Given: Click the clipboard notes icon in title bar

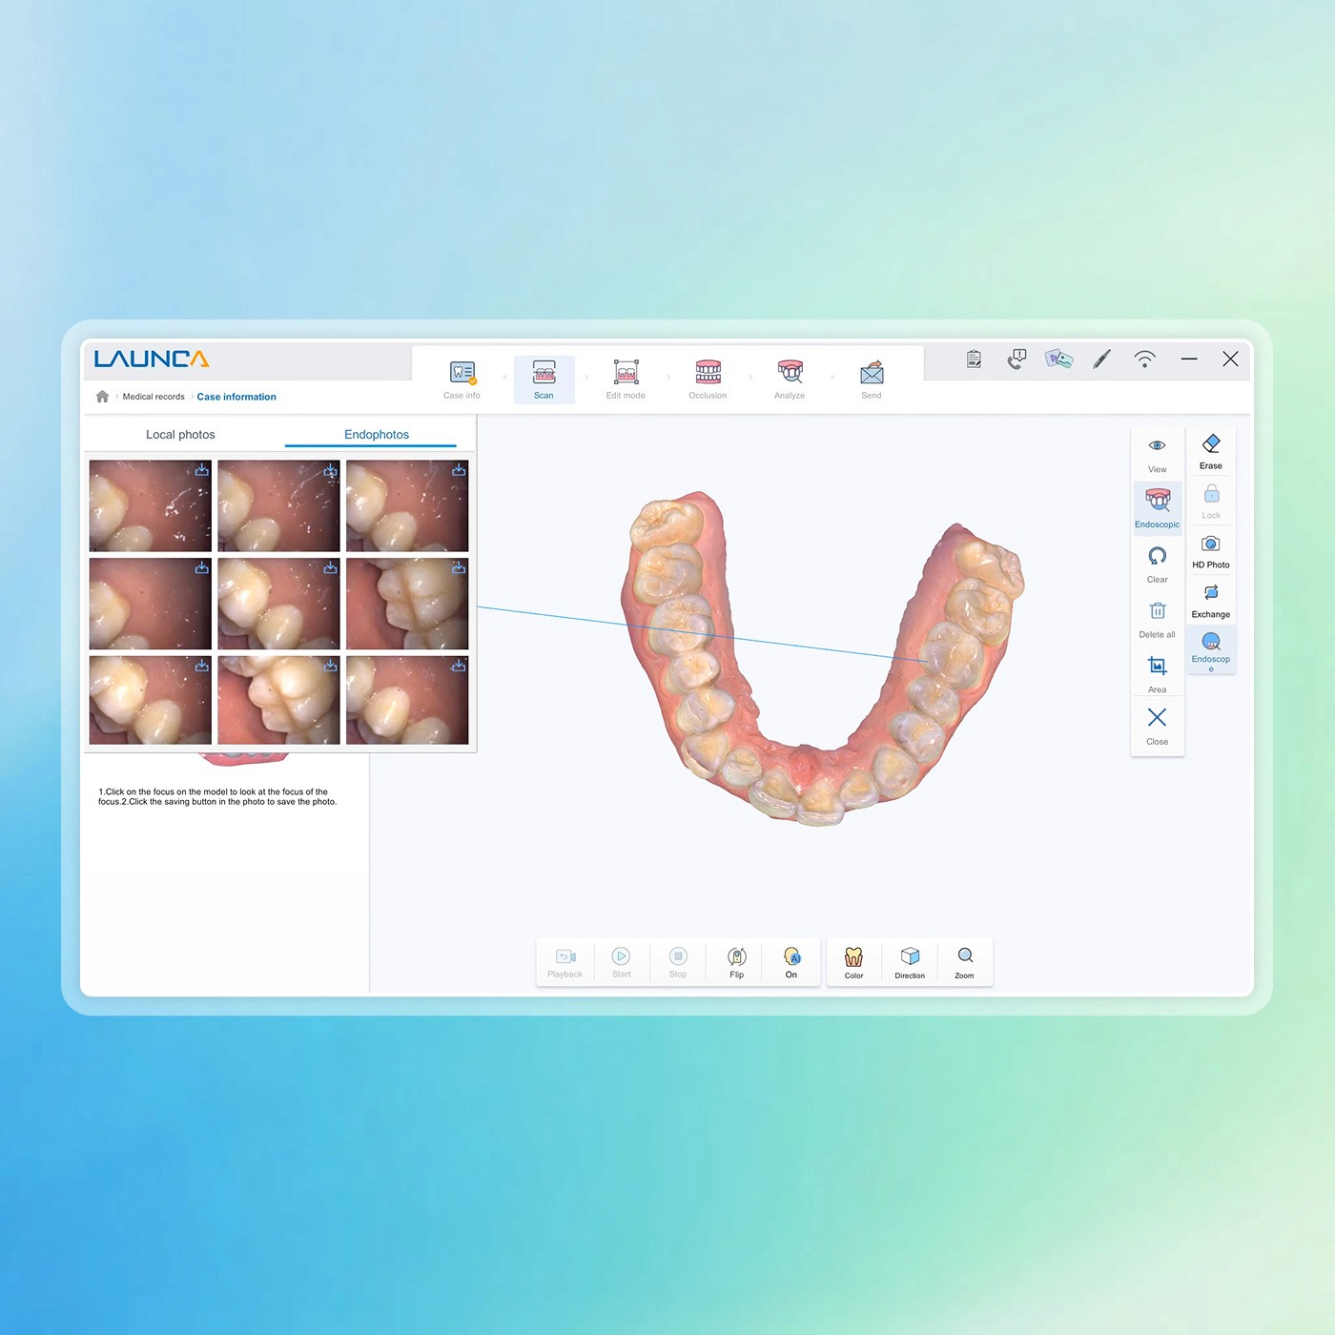Looking at the screenshot, I should coord(974,359).
